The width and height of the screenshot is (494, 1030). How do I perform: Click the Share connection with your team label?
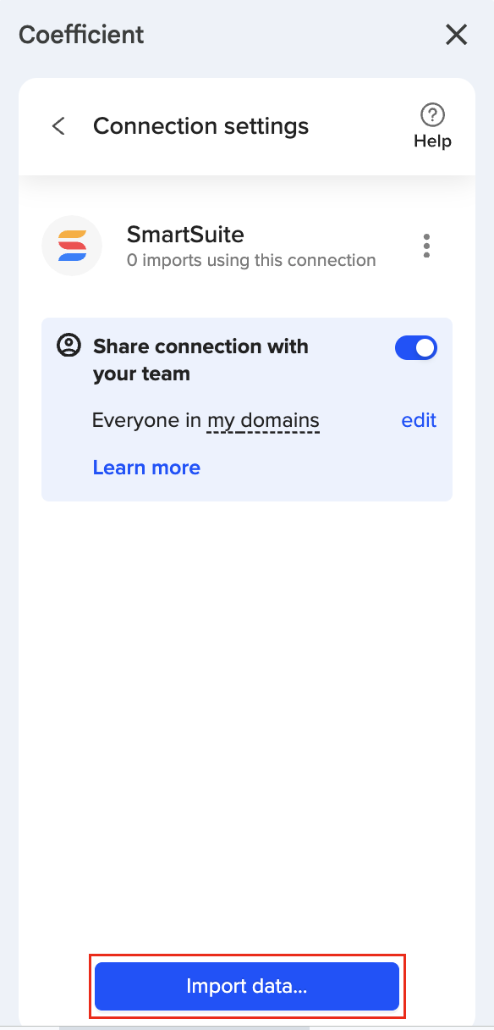[x=200, y=360]
